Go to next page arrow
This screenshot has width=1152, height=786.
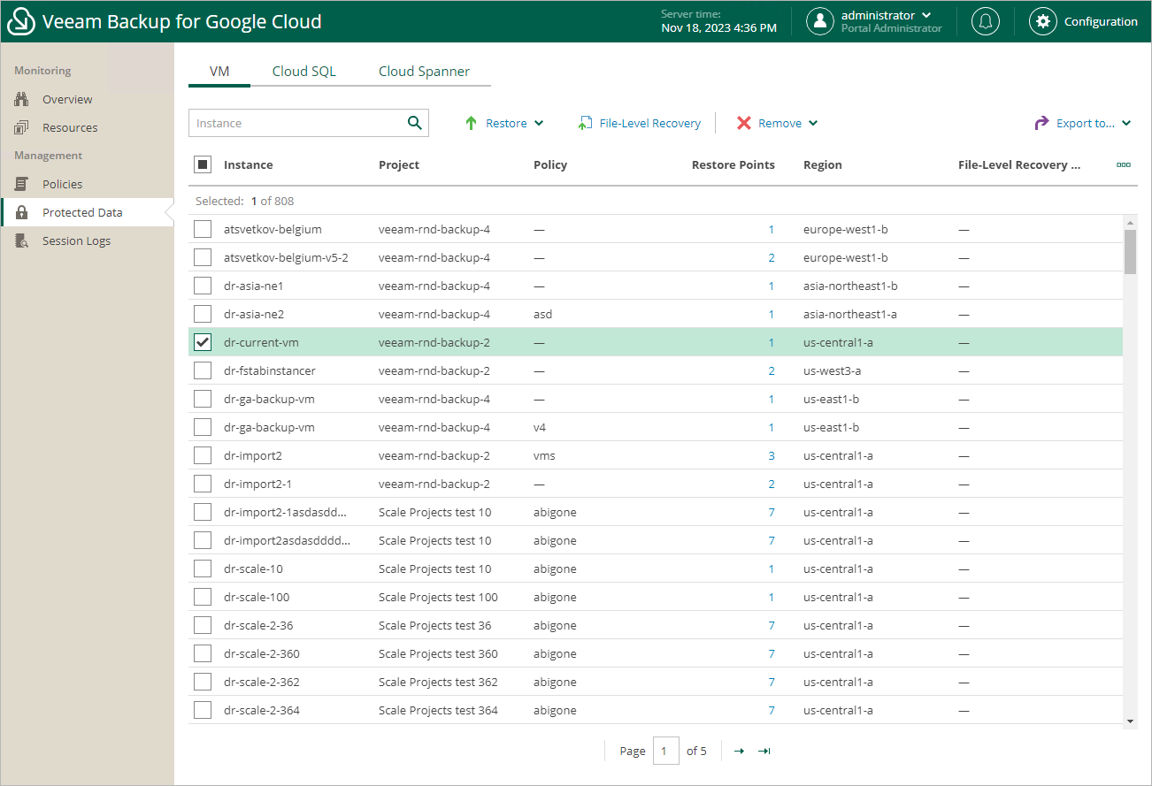tap(739, 751)
